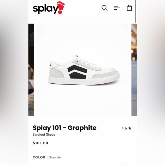Image resolution: width=165 pixels, height=165 pixels.
Task: Open the hamburger navigation menu
Action: 117,8
